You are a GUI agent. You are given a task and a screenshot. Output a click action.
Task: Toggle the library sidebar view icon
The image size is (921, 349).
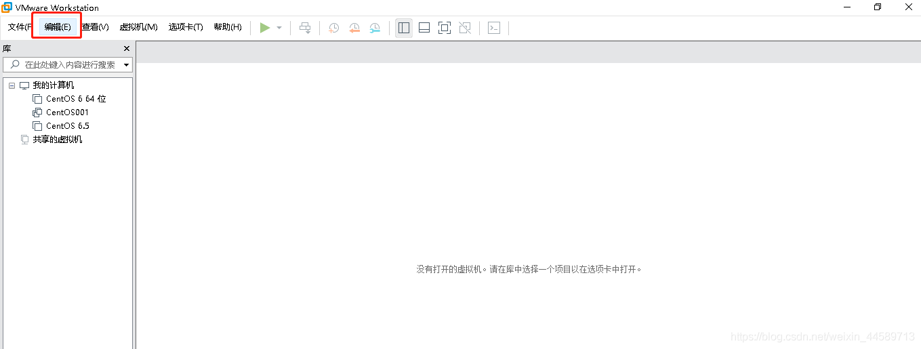(404, 28)
